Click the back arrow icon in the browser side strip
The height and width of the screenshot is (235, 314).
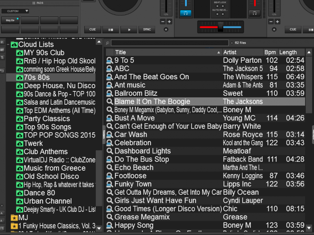2,71
